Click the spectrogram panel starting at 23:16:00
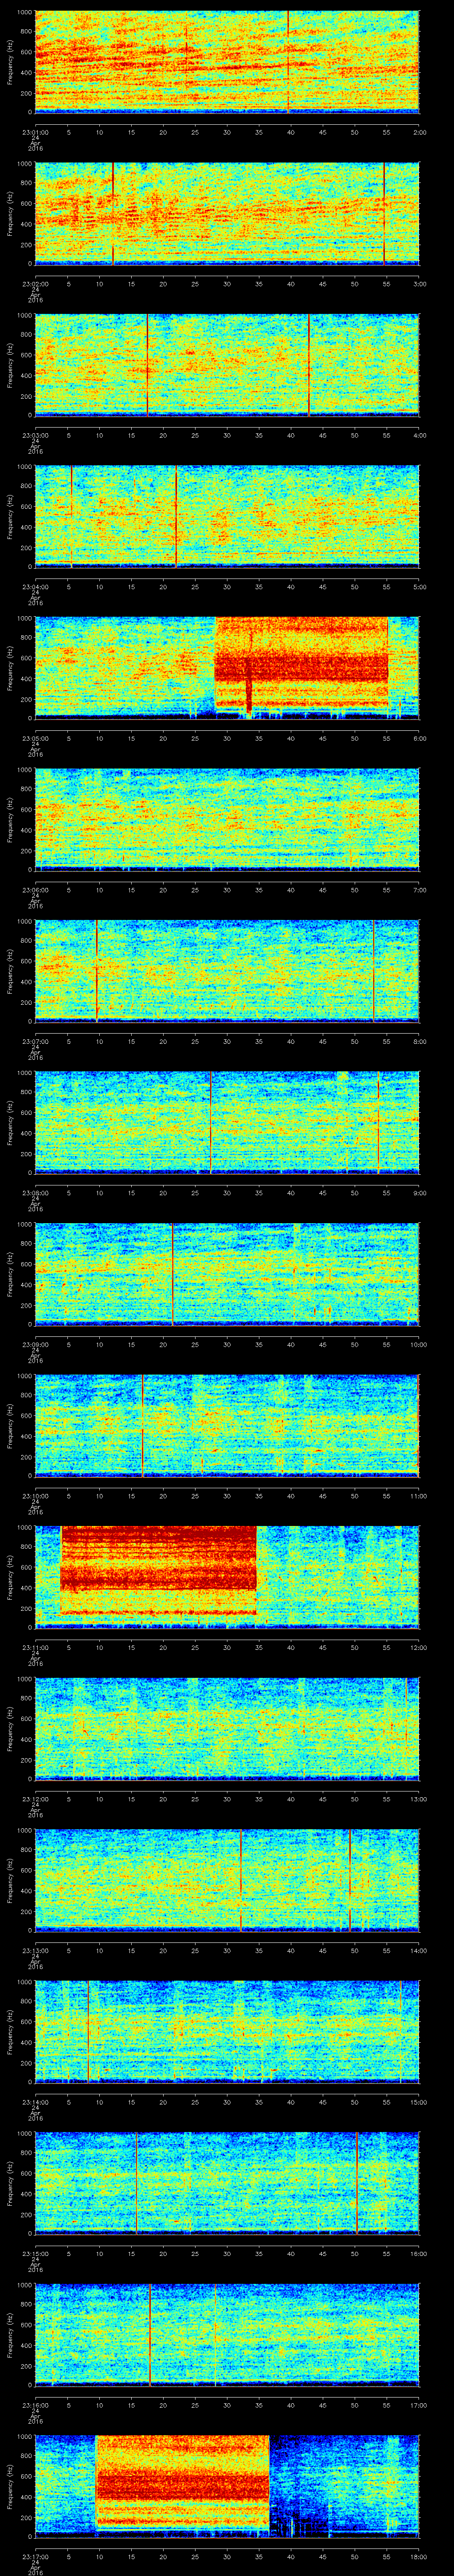 227,2334
